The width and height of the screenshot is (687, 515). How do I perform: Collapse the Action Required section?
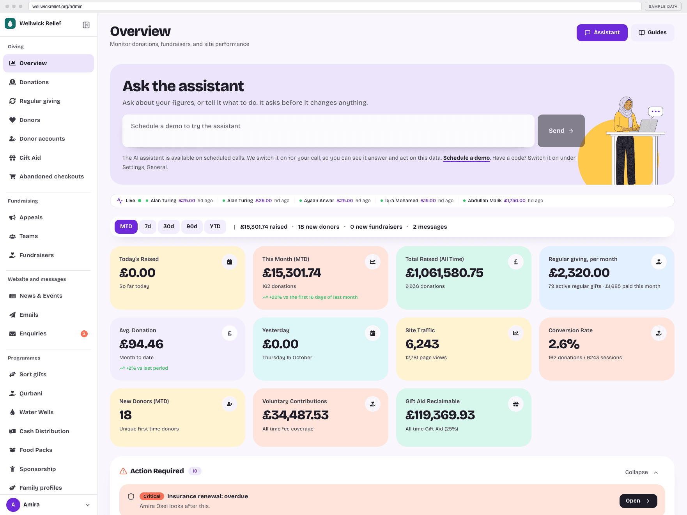[642, 472]
